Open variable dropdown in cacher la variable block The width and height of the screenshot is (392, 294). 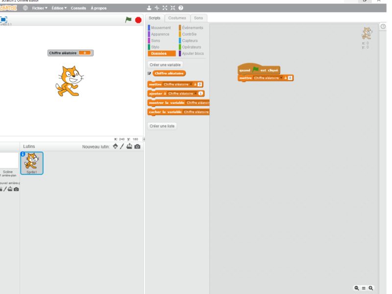pos(196,112)
